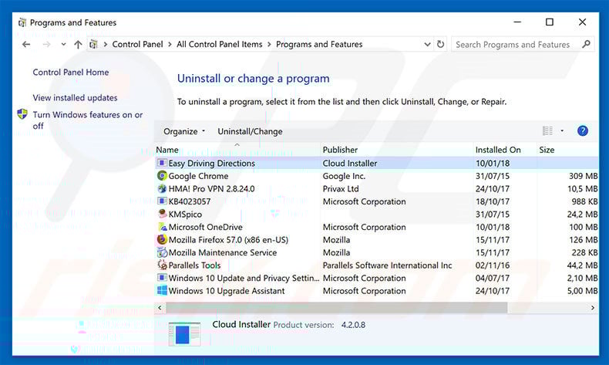Click the 02/11/16 installed date

coord(493,265)
